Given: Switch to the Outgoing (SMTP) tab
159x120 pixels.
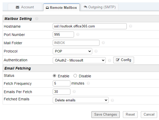Looking at the screenshot, I should [x=100, y=7].
